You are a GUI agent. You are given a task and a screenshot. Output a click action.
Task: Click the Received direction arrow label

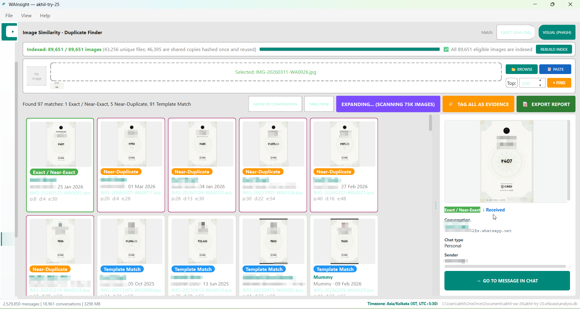494,210
